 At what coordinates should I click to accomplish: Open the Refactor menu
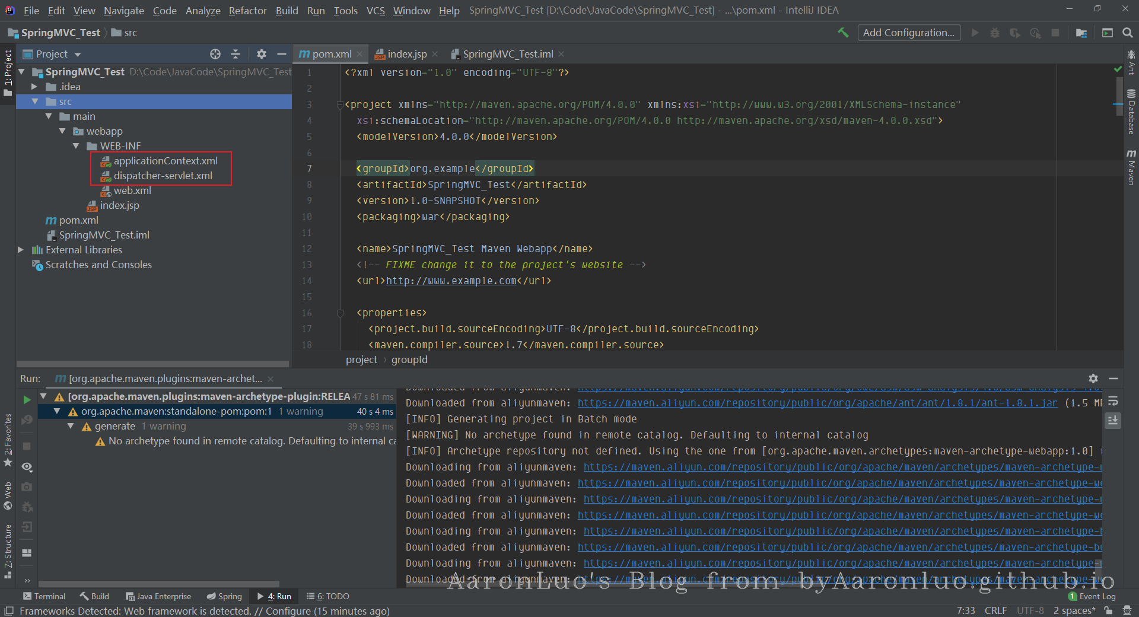pos(248,11)
